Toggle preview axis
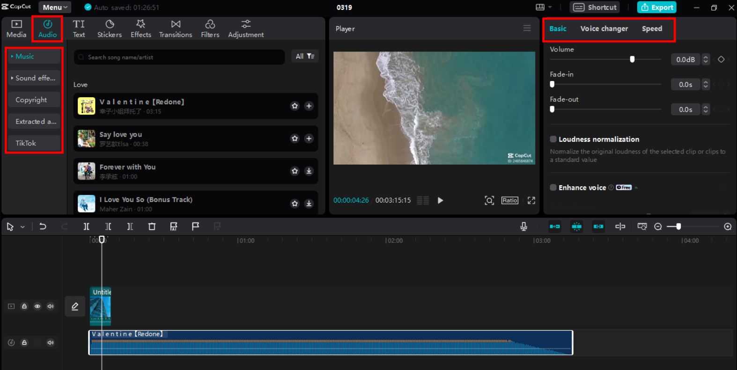The height and width of the screenshot is (370, 737). [x=620, y=226]
